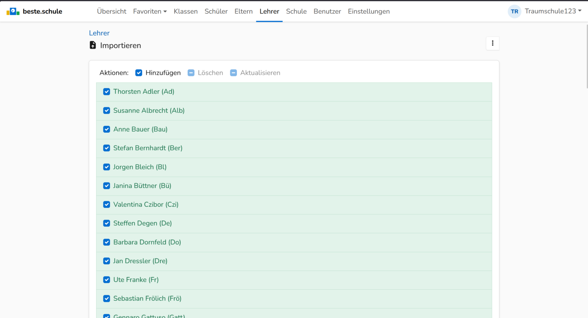Screen dimensions: 588x318
Task: Select the Lehrer tab
Action: tap(269, 11)
